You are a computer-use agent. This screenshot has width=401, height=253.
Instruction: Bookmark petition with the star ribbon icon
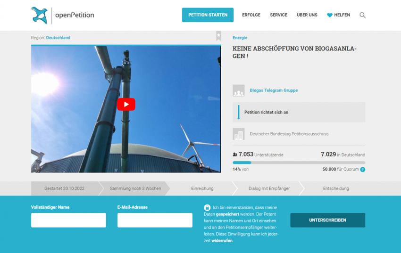coord(218,36)
